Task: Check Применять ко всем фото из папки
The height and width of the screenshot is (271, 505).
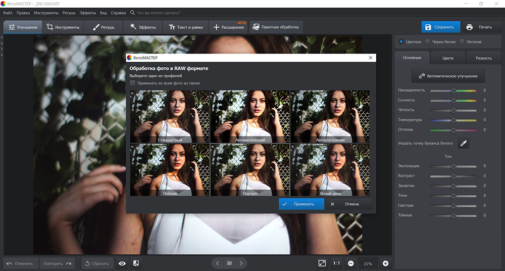Action: point(133,83)
